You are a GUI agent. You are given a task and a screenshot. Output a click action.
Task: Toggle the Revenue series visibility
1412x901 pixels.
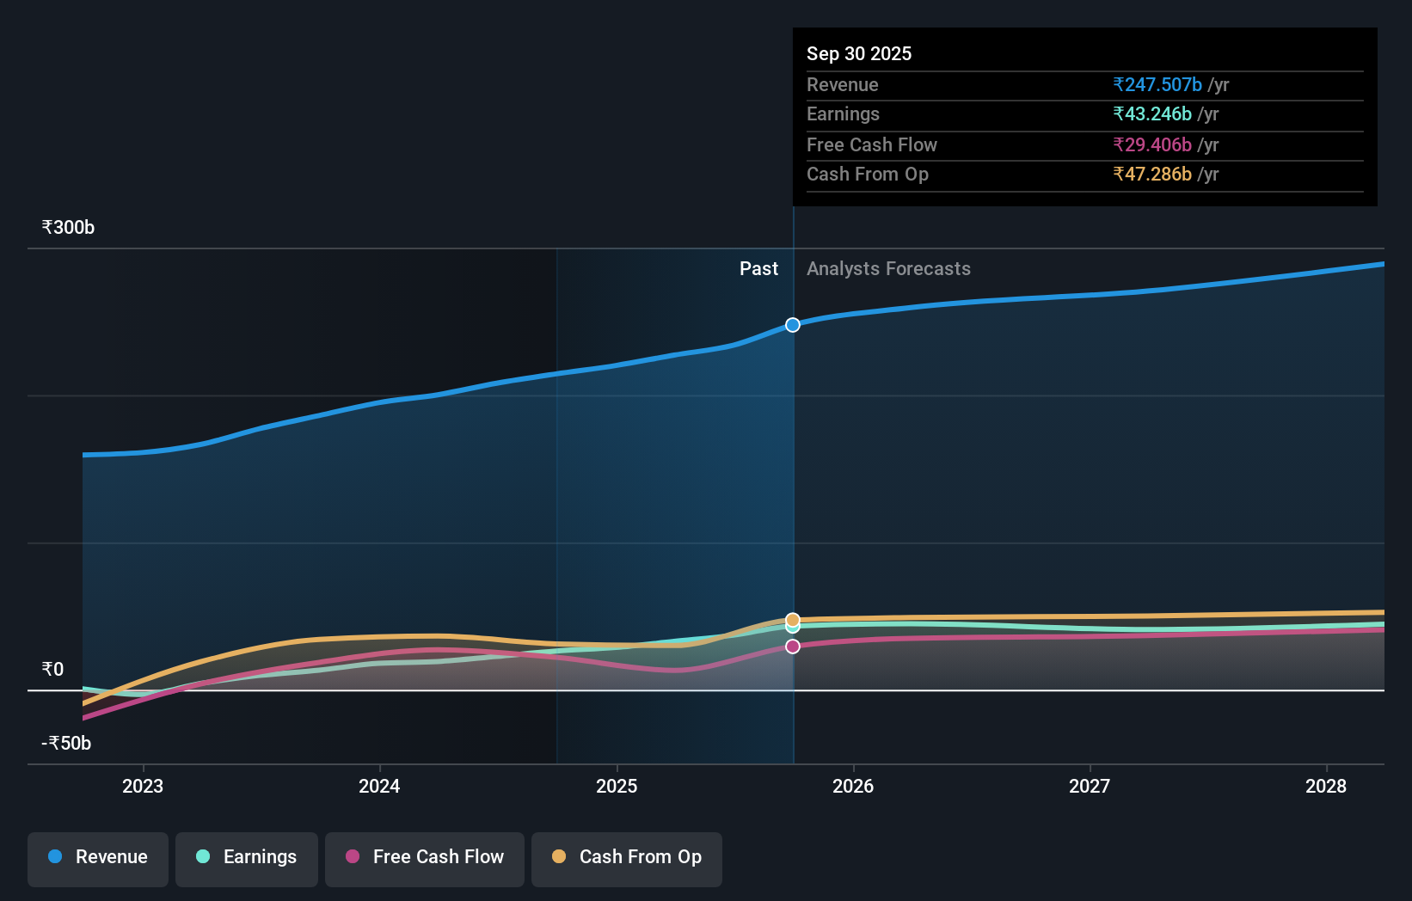click(97, 858)
